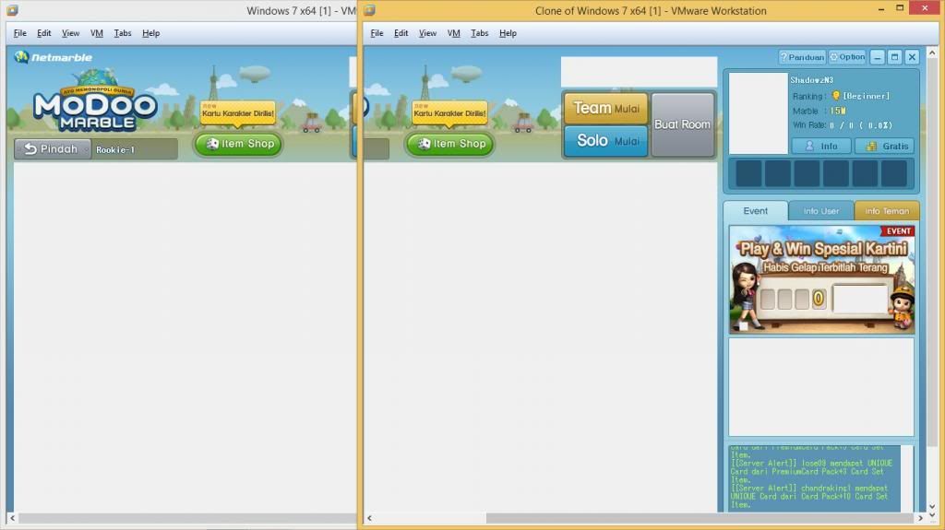
Task: Open Edit menu in left VMware window
Action: [x=44, y=33]
